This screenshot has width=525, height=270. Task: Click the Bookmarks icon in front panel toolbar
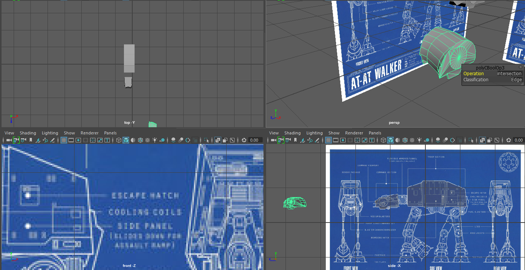(x=30, y=140)
